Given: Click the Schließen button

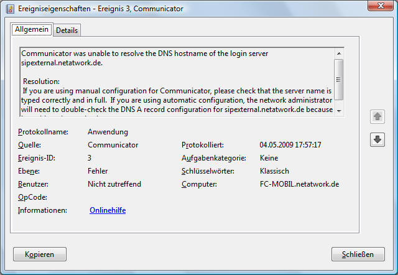Looking at the screenshot, I should pos(358,254).
